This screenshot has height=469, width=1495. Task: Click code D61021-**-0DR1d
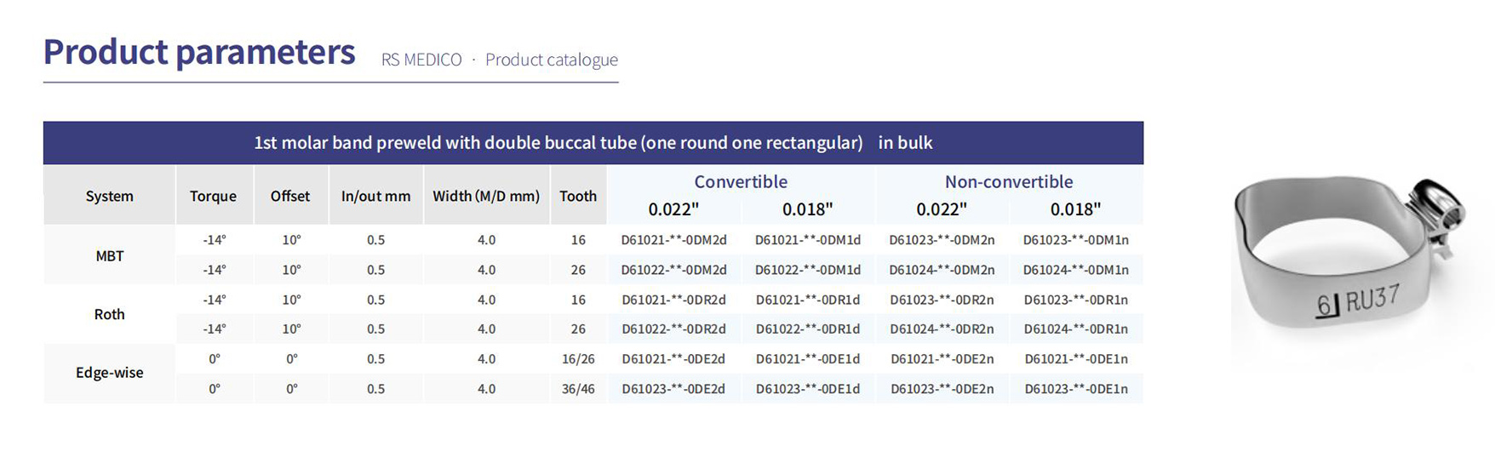click(808, 300)
